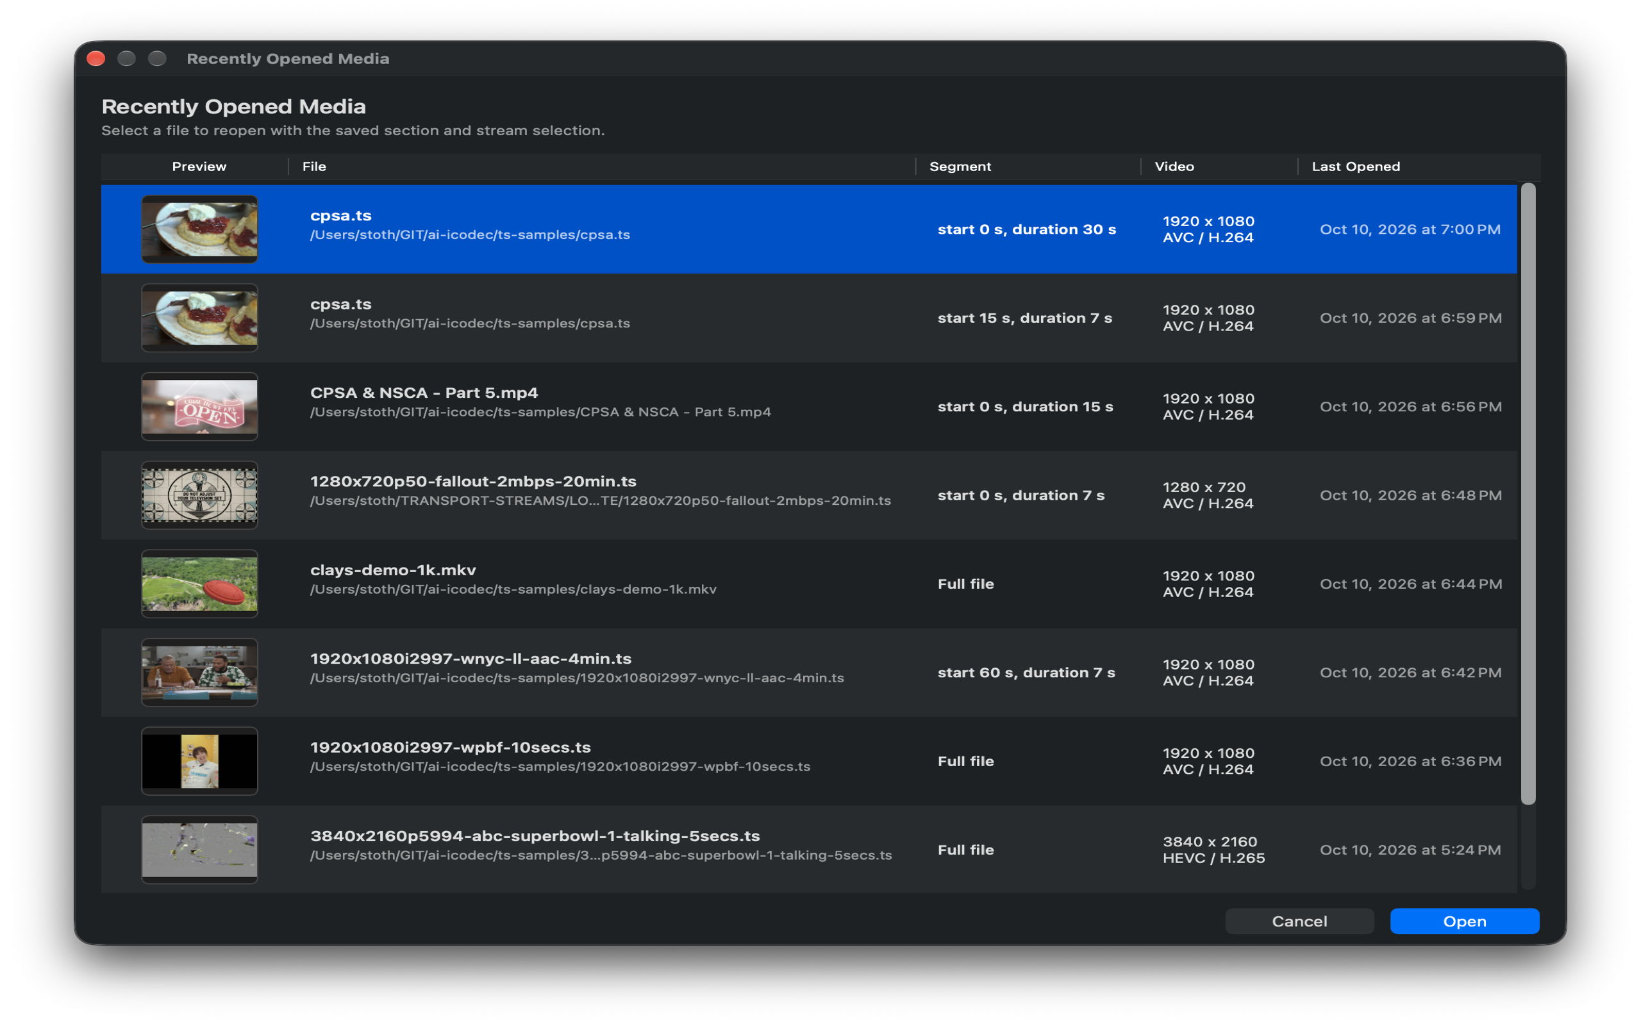The image size is (1641, 1025).
Task: Click date 'Oct 10, 2026 at 6:48 PM'
Action: (1410, 496)
